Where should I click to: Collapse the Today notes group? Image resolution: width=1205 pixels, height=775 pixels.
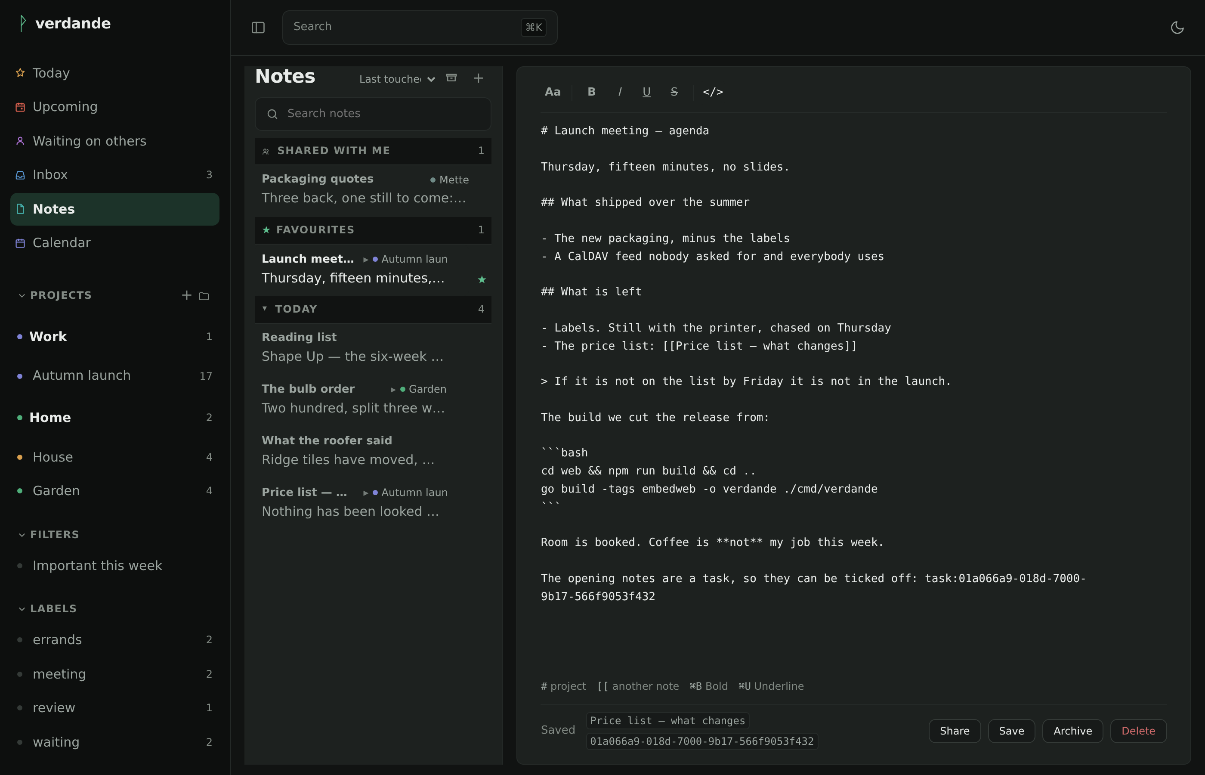373,309
